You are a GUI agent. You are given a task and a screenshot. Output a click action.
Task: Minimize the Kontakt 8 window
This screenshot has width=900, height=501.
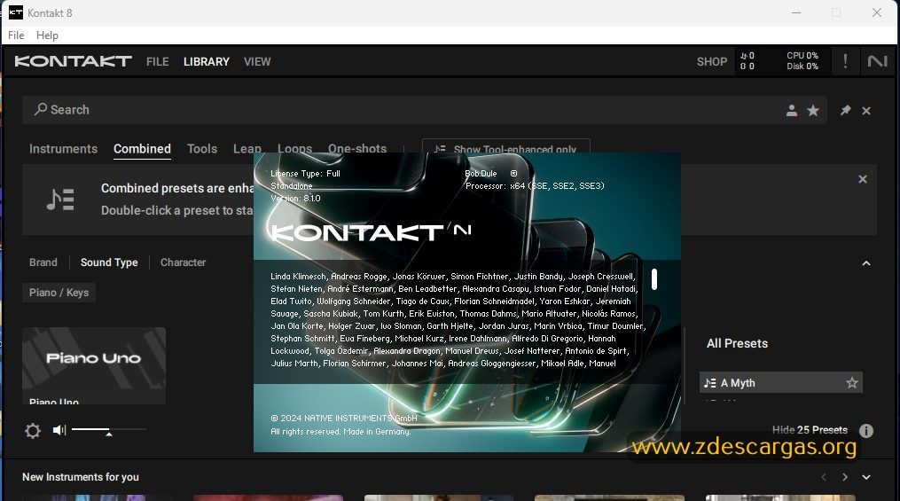click(x=796, y=12)
